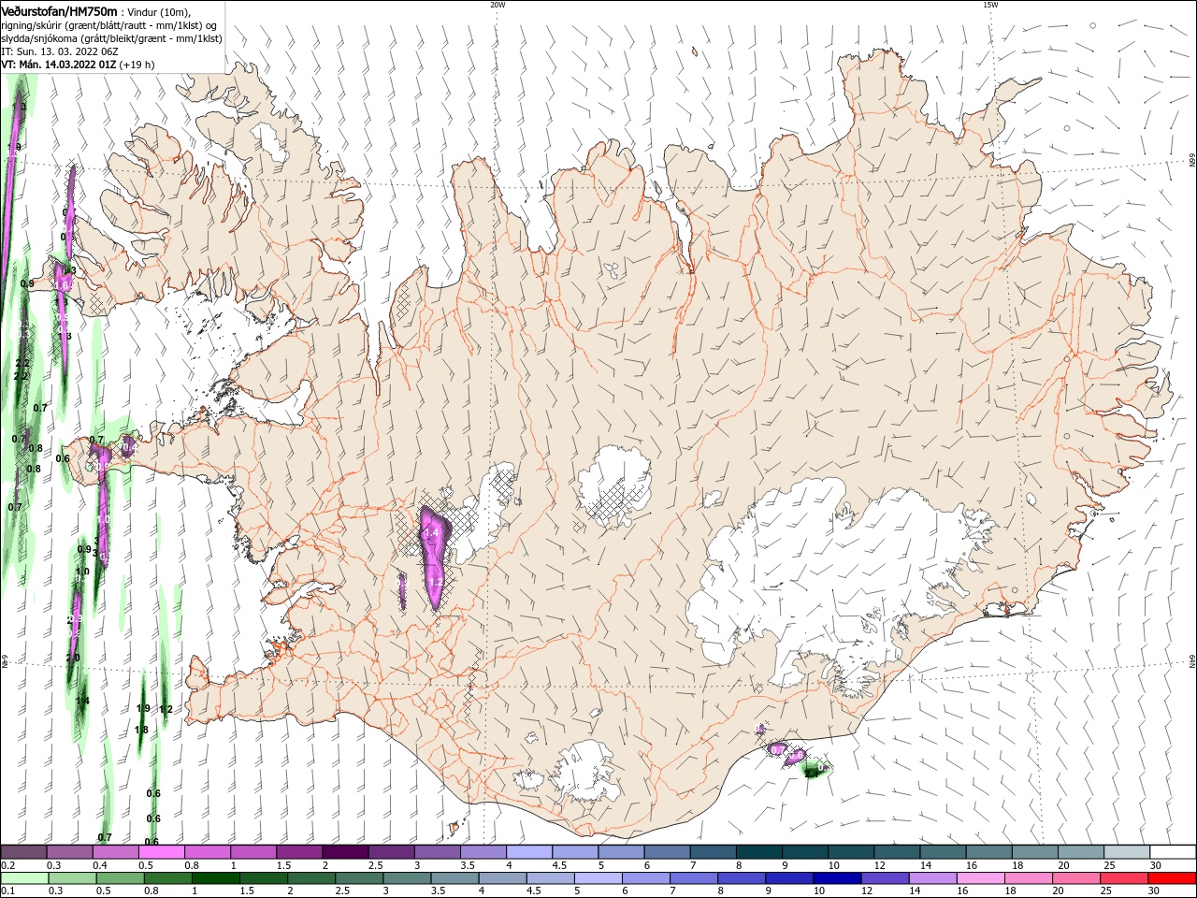Click the white 1.4 value on purple snow patch
Image resolution: width=1197 pixels, height=898 pixels.
[x=431, y=532]
